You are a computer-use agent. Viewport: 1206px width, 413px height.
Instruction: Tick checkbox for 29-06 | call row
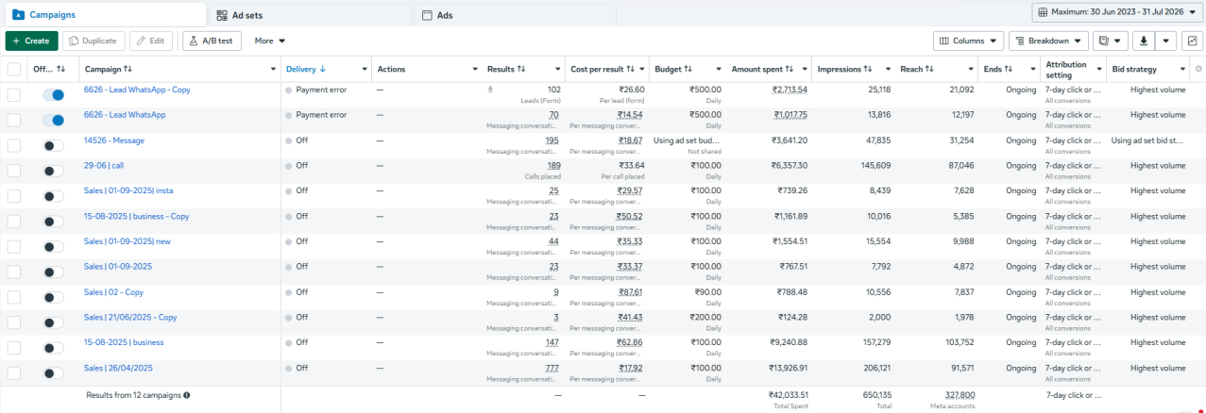(x=14, y=171)
